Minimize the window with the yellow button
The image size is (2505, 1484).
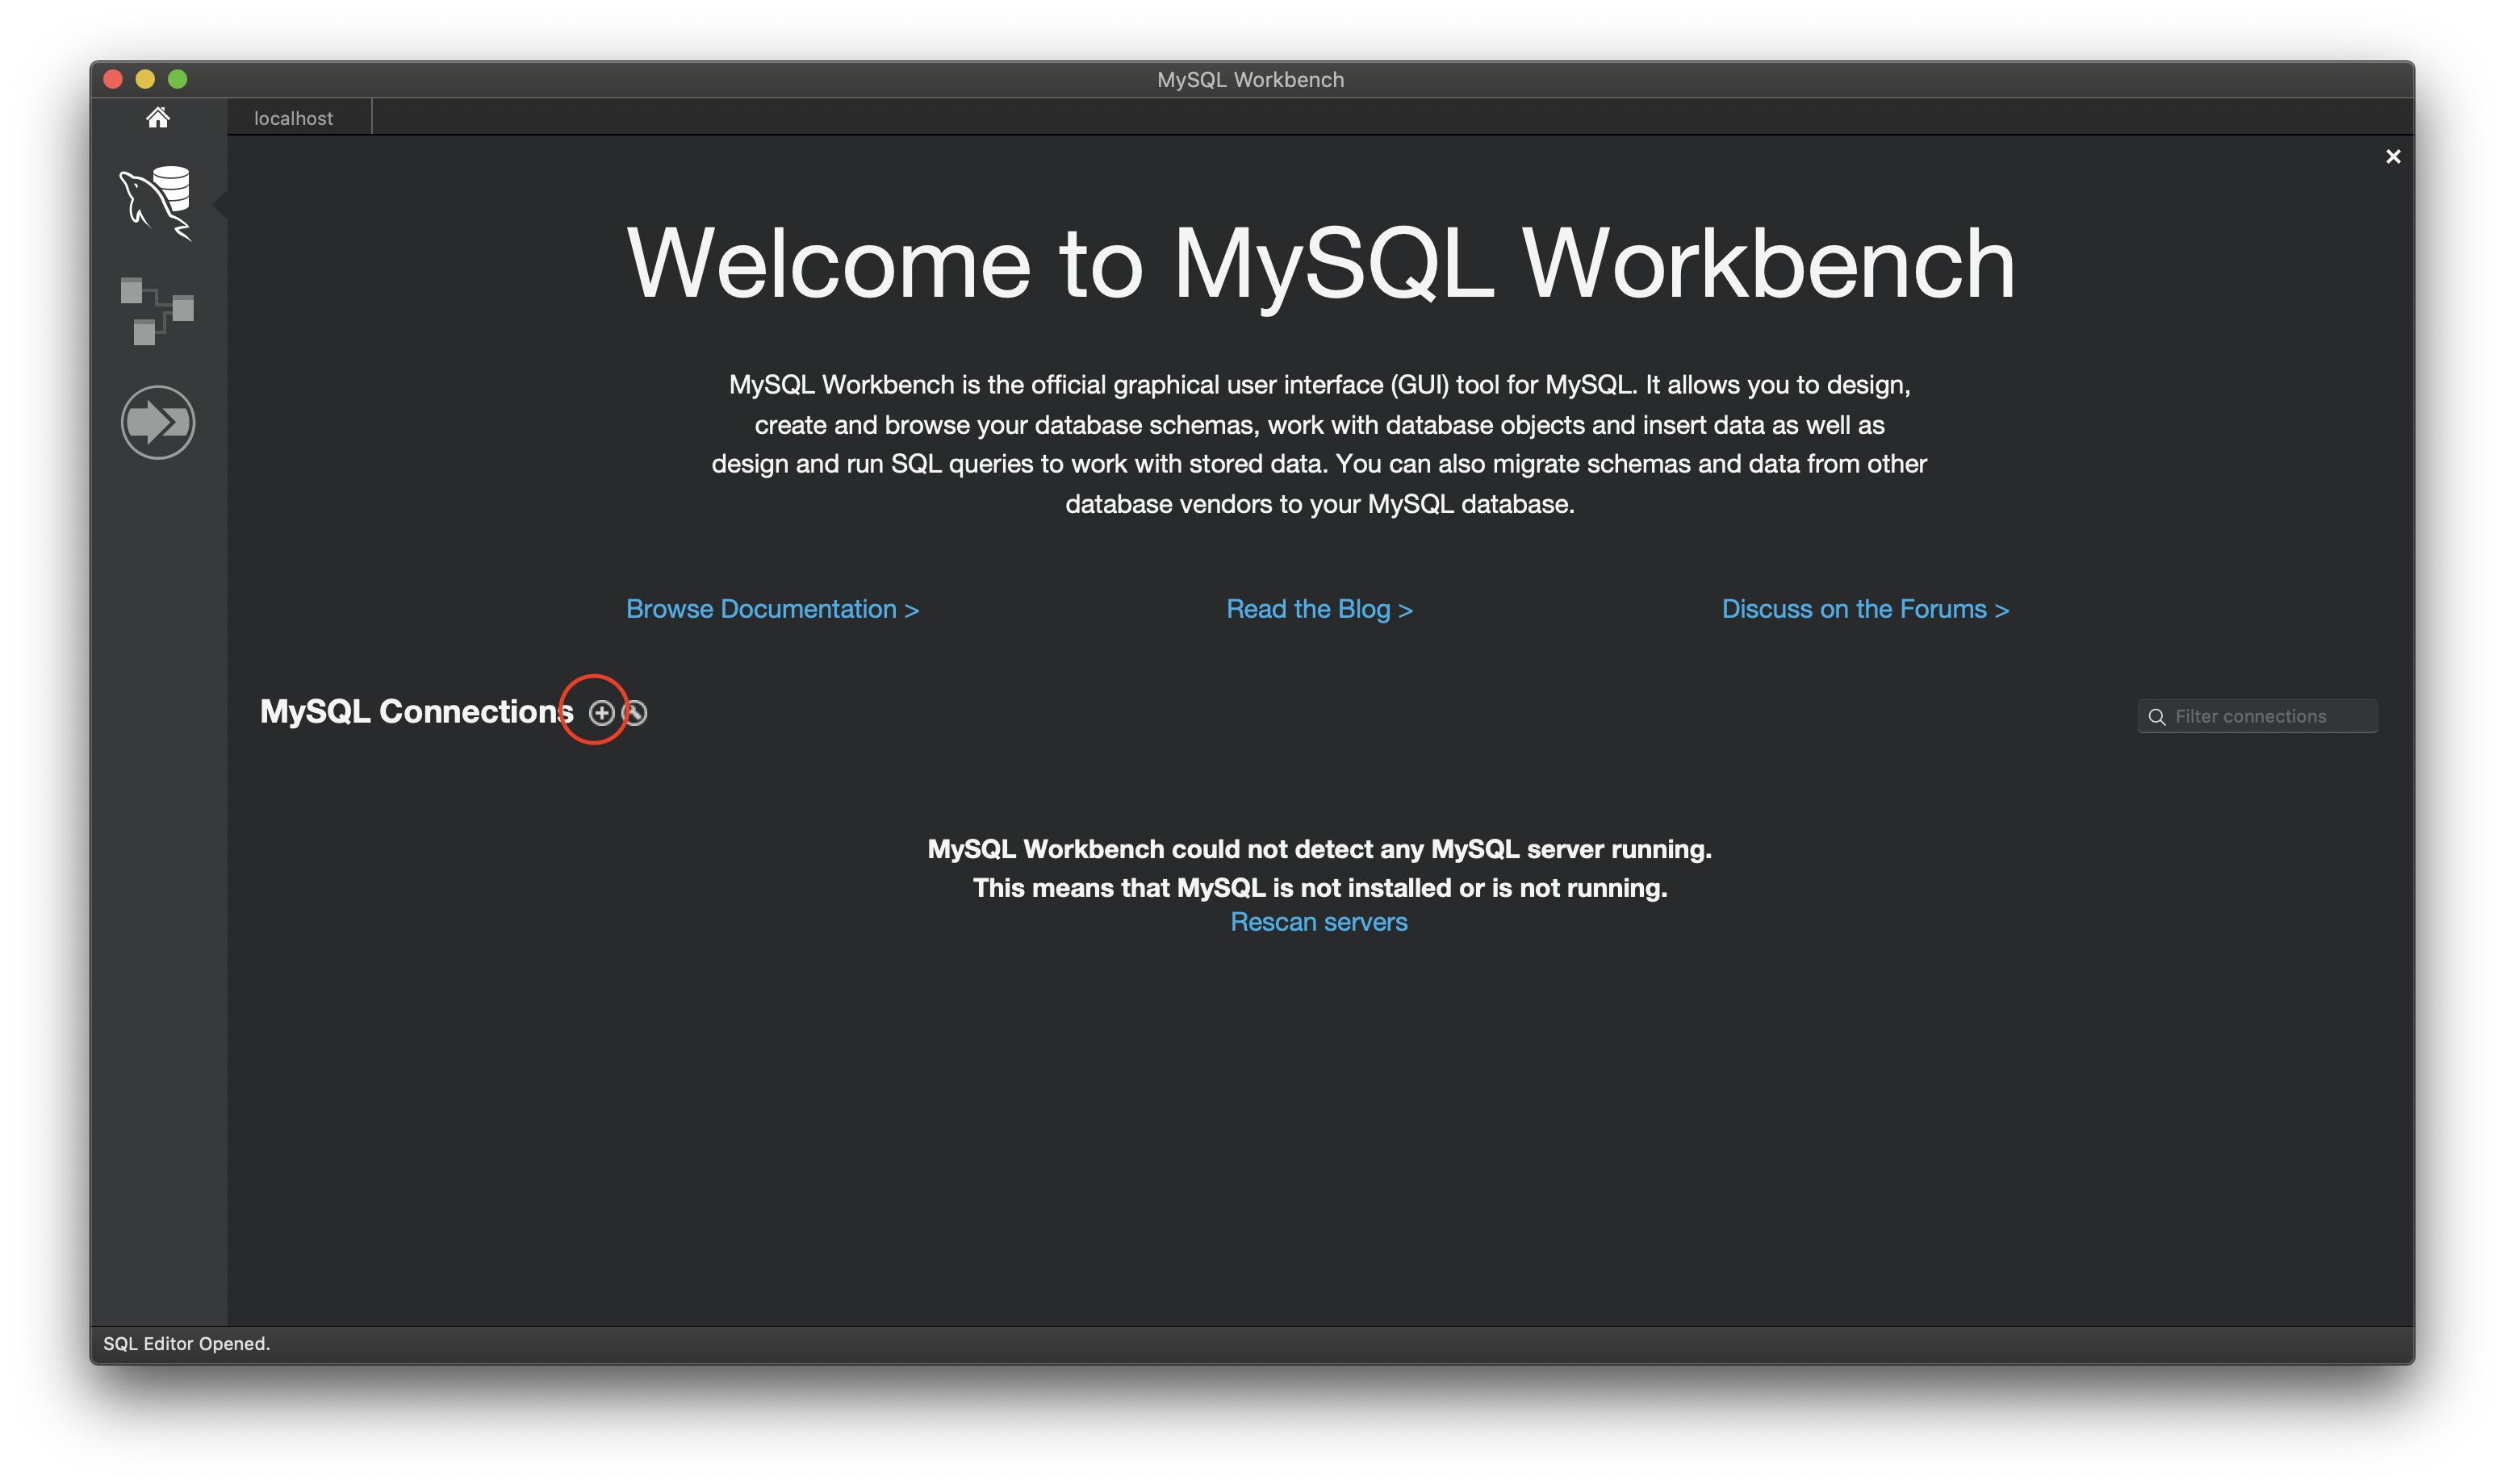[x=145, y=79]
